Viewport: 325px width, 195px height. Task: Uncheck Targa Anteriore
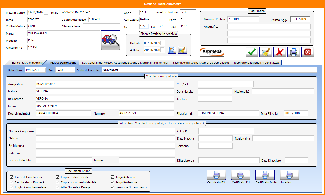pos(112,177)
